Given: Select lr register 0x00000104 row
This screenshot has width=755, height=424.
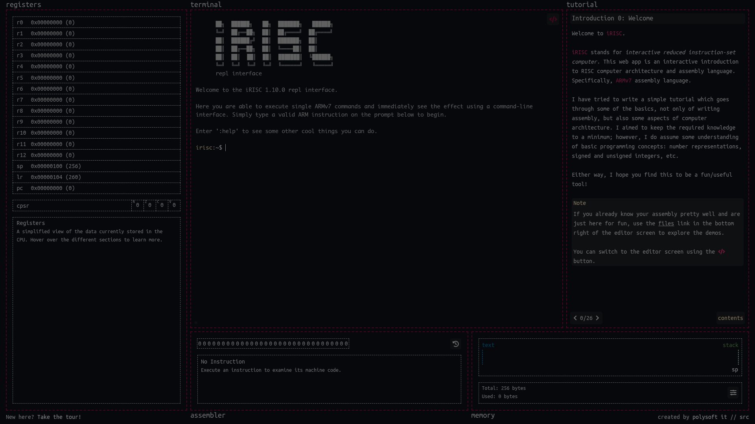Looking at the screenshot, I should click(x=96, y=177).
